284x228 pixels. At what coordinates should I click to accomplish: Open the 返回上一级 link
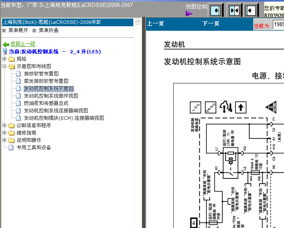click(x=23, y=44)
